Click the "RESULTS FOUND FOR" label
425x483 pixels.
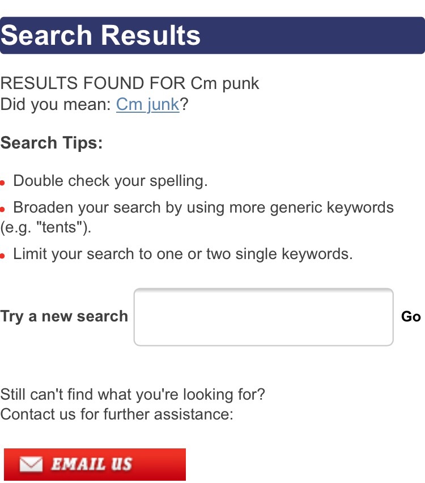pyautogui.click(x=93, y=84)
